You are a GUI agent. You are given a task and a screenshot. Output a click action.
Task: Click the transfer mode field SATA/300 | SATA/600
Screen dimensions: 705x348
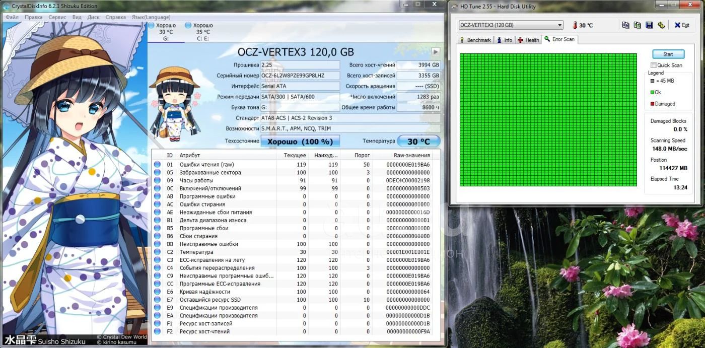pos(300,97)
